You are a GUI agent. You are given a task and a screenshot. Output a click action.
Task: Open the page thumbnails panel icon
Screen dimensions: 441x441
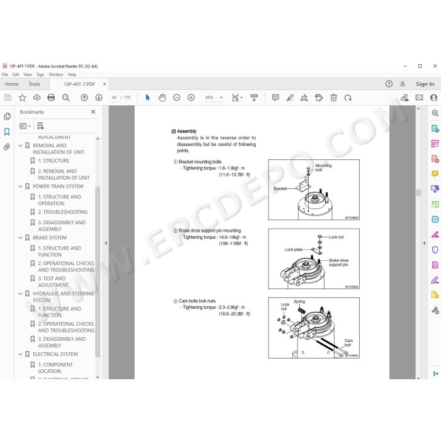tap(7, 117)
